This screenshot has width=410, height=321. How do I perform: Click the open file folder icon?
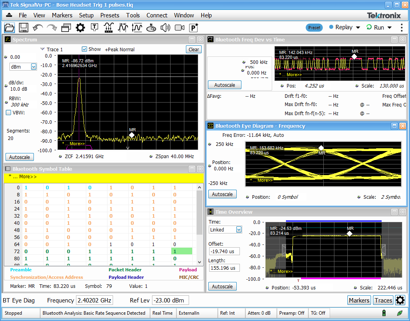click(x=9, y=28)
